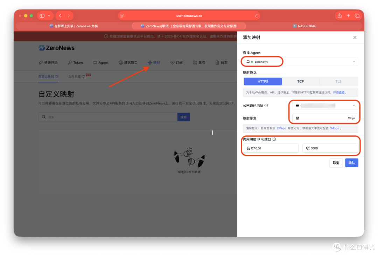Click the blue 搜索 button
Viewport: 378px width, 255px height.
(x=183, y=117)
